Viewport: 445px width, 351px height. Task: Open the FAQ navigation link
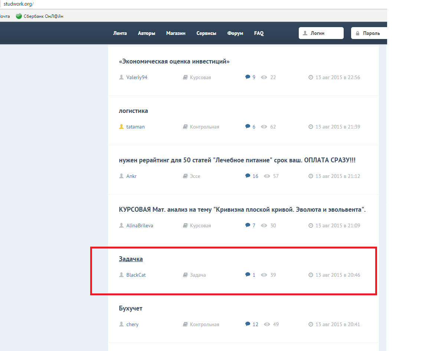click(x=259, y=33)
